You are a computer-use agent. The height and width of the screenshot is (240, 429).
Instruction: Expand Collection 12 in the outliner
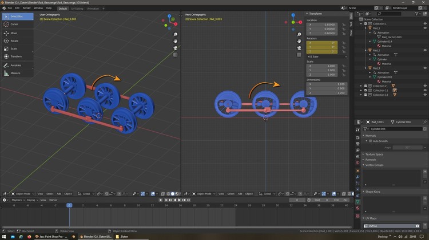click(x=362, y=95)
